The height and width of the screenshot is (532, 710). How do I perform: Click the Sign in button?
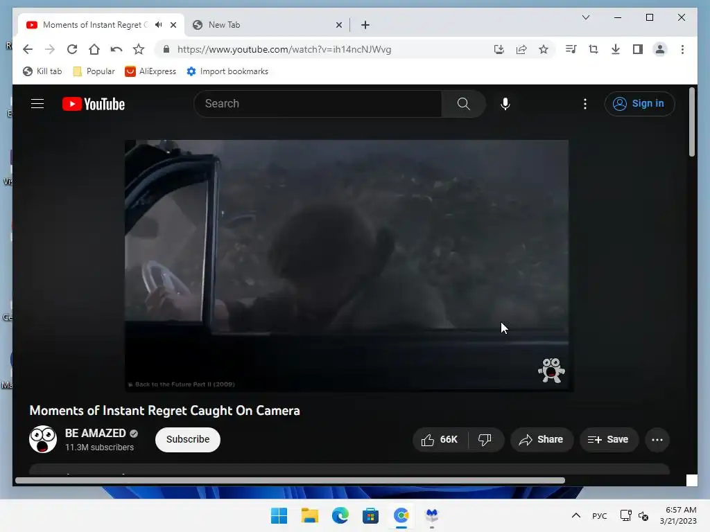pyautogui.click(x=639, y=104)
